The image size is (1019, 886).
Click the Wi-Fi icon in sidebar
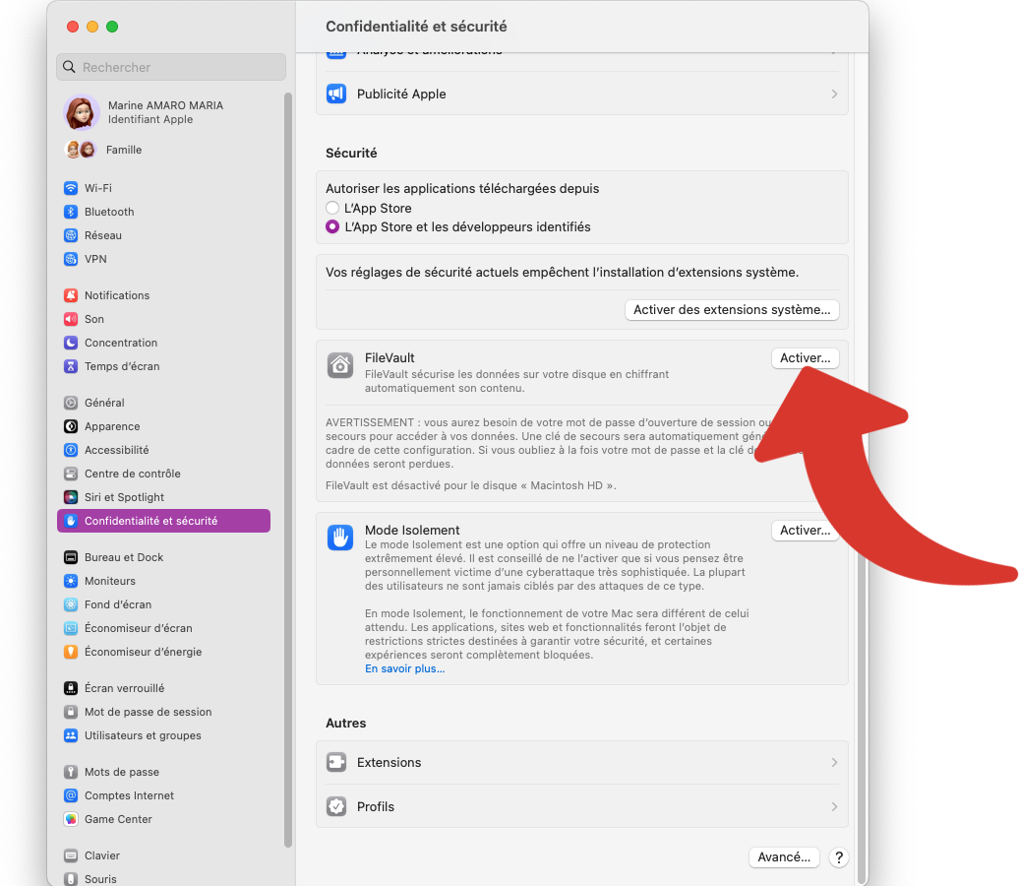(x=71, y=188)
